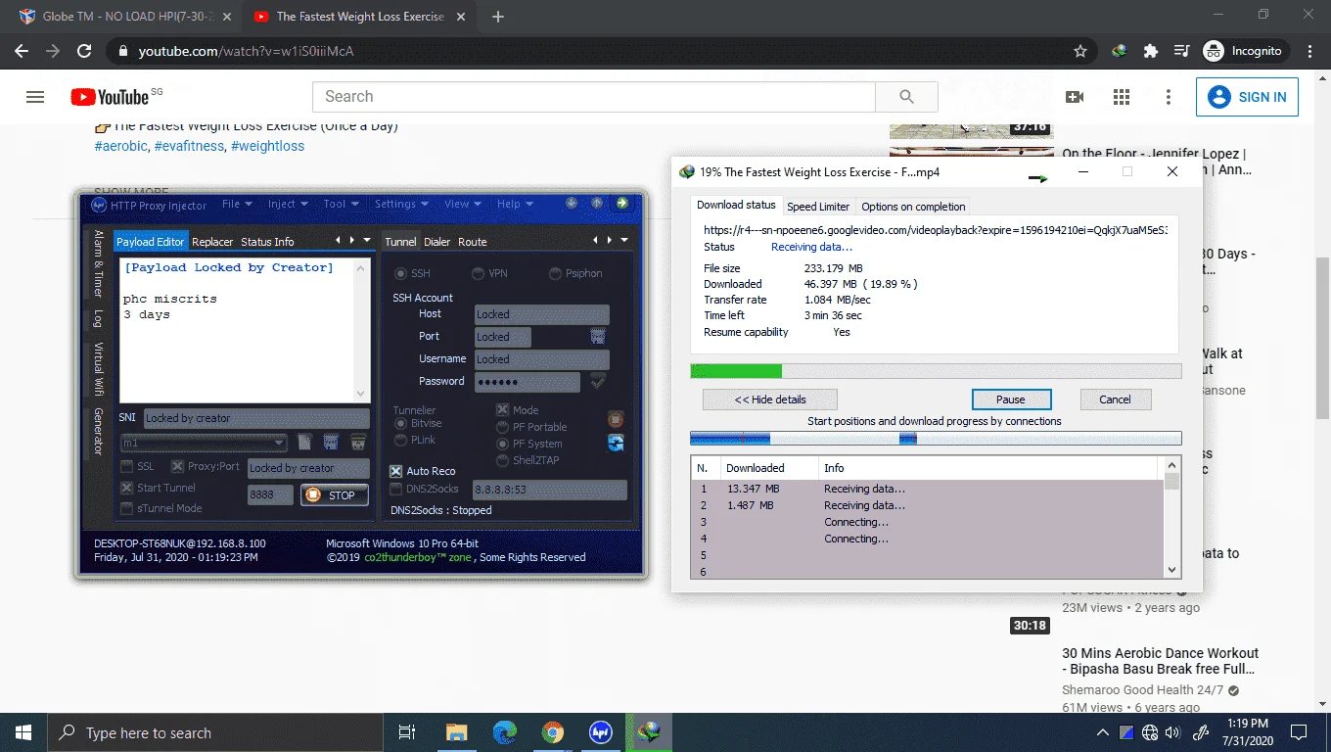Screen dimensions: 1331x752
Task: Click the chip icon beside the Port field
Action: 598,337
